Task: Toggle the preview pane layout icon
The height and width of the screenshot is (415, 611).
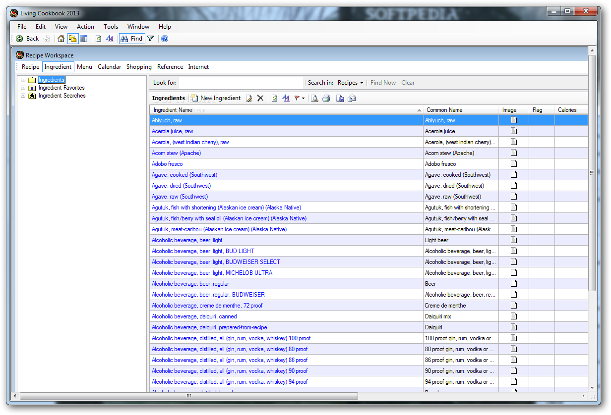Action: [84, 39]
